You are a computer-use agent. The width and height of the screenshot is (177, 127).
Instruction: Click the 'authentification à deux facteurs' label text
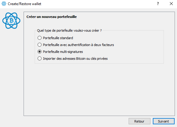87,45
